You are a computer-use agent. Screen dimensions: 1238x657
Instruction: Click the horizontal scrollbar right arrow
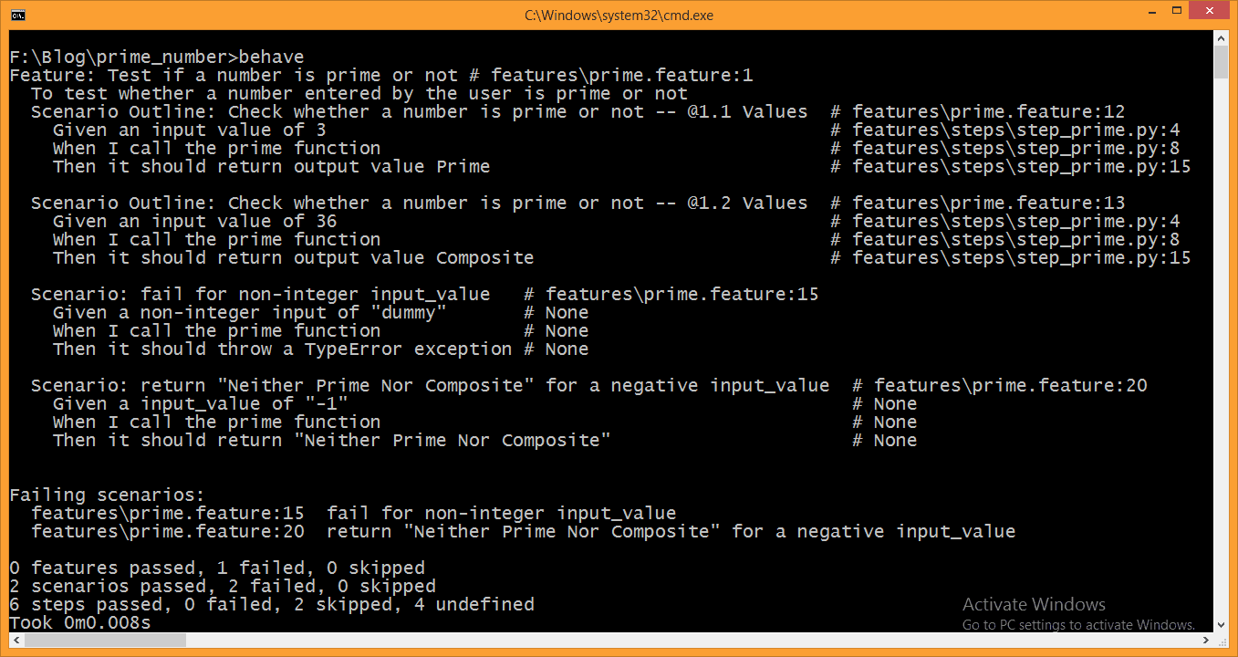1204,641
